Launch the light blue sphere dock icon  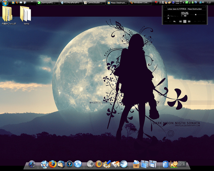coord(124,164)
